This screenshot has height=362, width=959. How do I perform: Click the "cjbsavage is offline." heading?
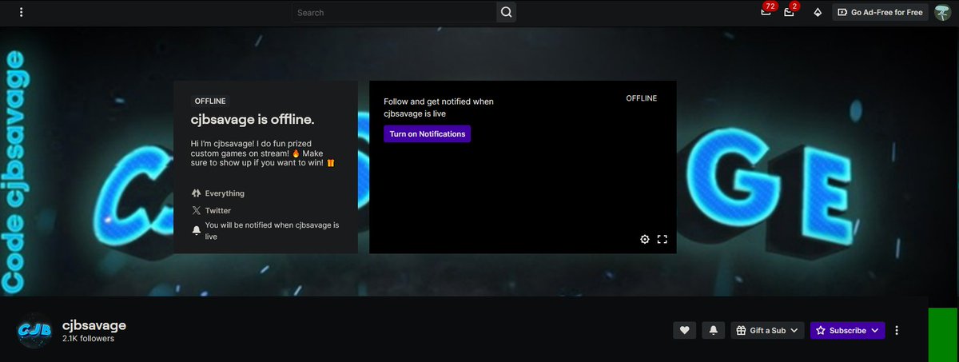click(253, 120)
